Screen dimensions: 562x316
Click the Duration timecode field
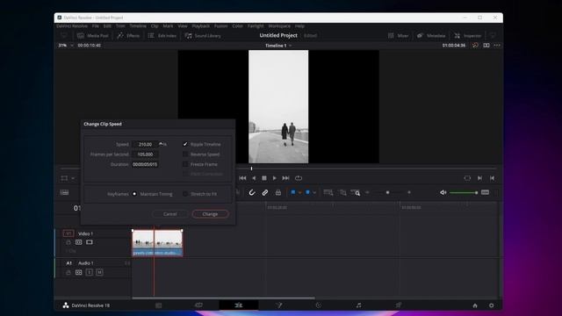pos(145,164)
